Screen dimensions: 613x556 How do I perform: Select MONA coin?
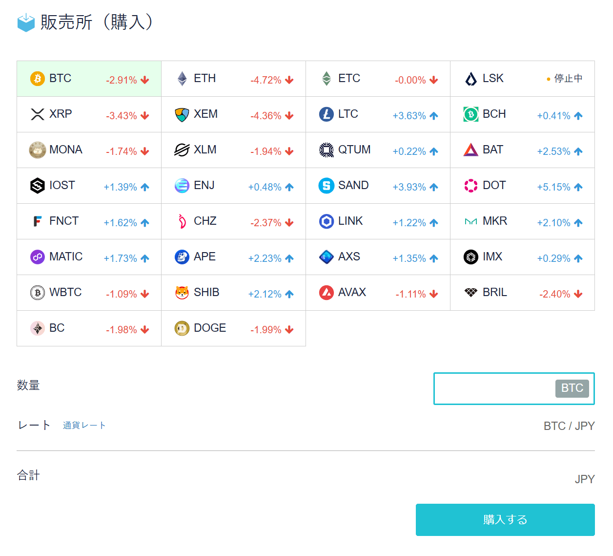[89, 150]
